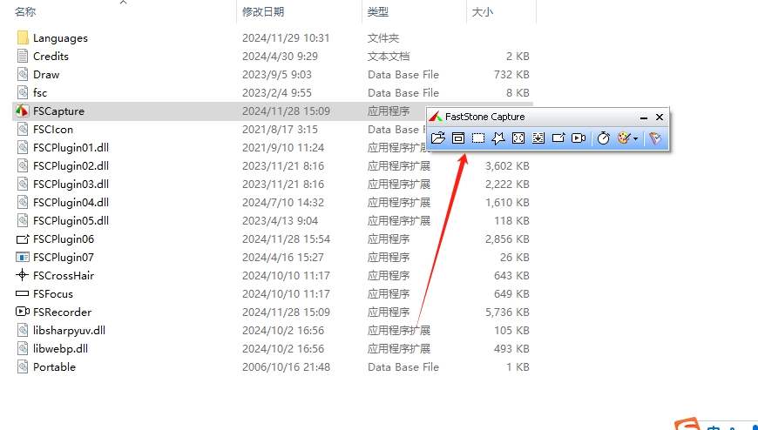Click the FSRecorder video icon
The width and height of the screenshot is (758, 430).
tap(23, 312)
